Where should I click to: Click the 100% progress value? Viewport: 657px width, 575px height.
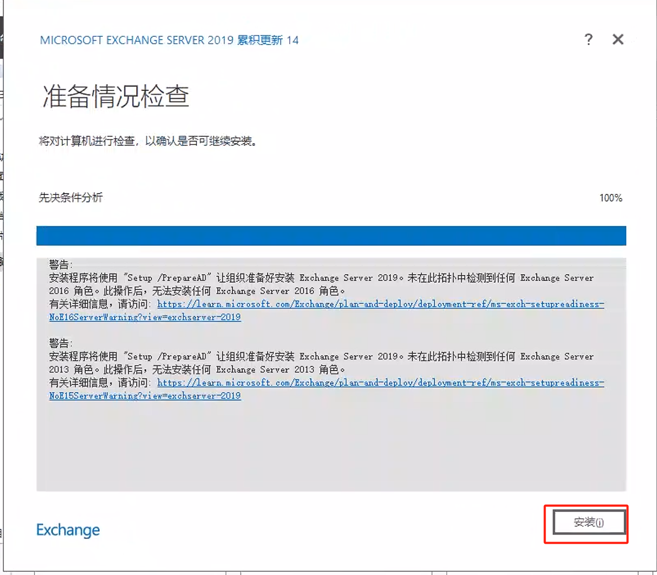pos(611,198)
